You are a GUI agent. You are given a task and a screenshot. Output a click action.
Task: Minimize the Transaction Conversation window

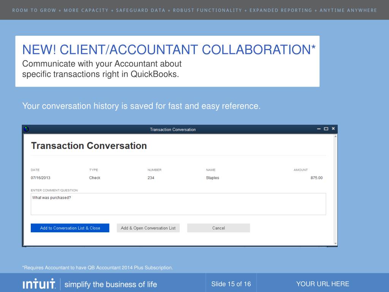pos(319,129)
